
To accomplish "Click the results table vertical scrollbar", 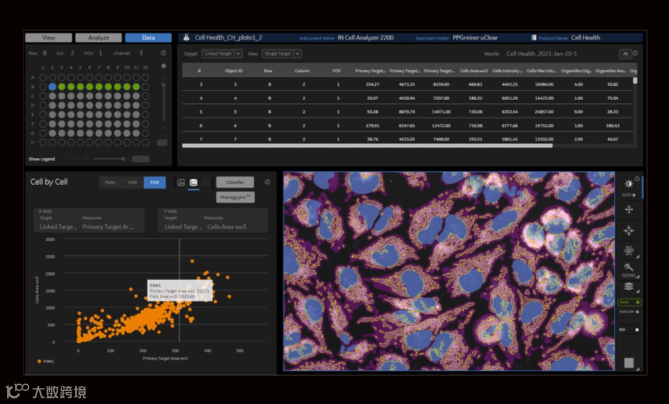I will click(635, 80).
